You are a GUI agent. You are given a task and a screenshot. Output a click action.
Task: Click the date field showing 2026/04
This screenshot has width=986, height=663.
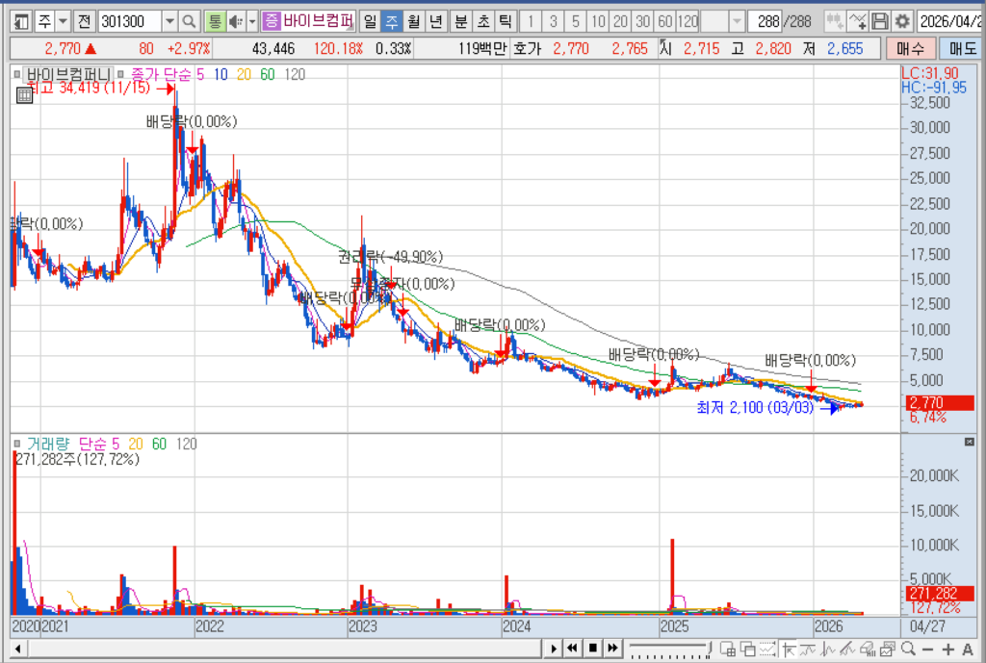[950, 21]
